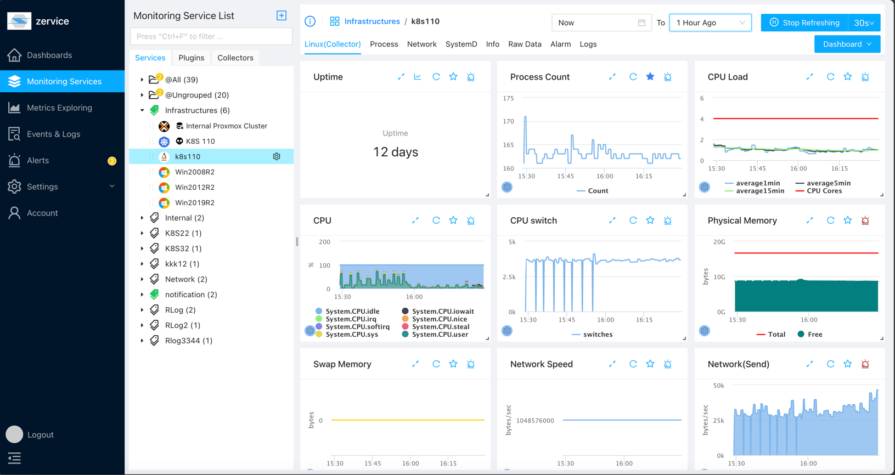Expand the Uptime panel to fullscreen
Image resolution: width=895 pixels, height=475 pixels.
point(401,77)
